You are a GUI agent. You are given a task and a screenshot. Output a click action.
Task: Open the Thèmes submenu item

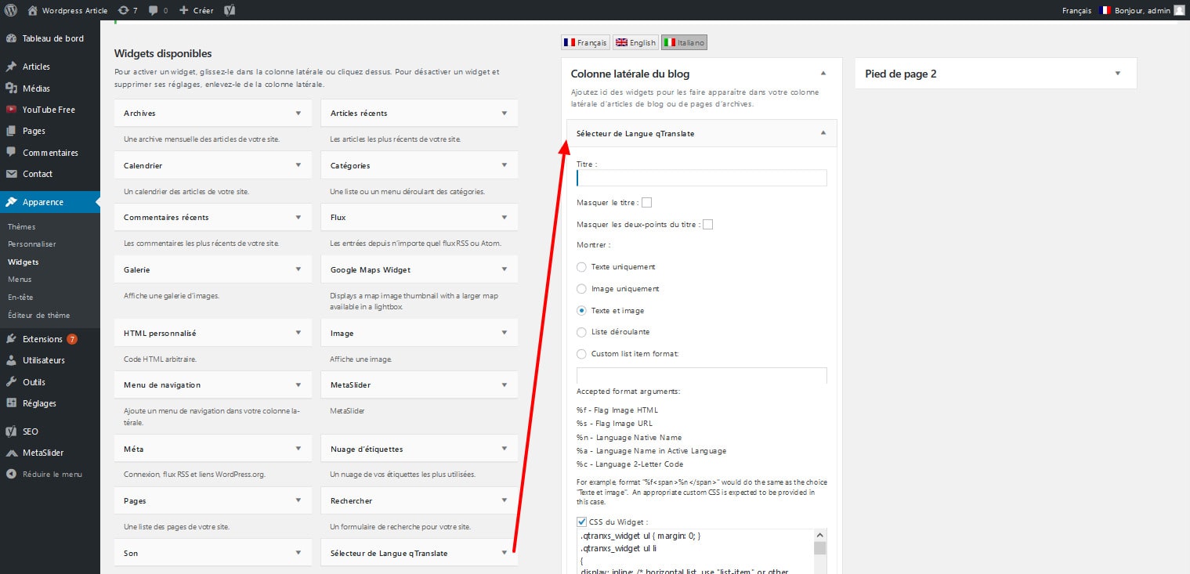coord(21,226)
